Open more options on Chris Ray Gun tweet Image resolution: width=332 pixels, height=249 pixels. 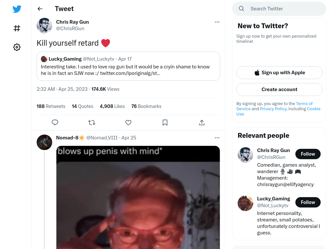217,22
